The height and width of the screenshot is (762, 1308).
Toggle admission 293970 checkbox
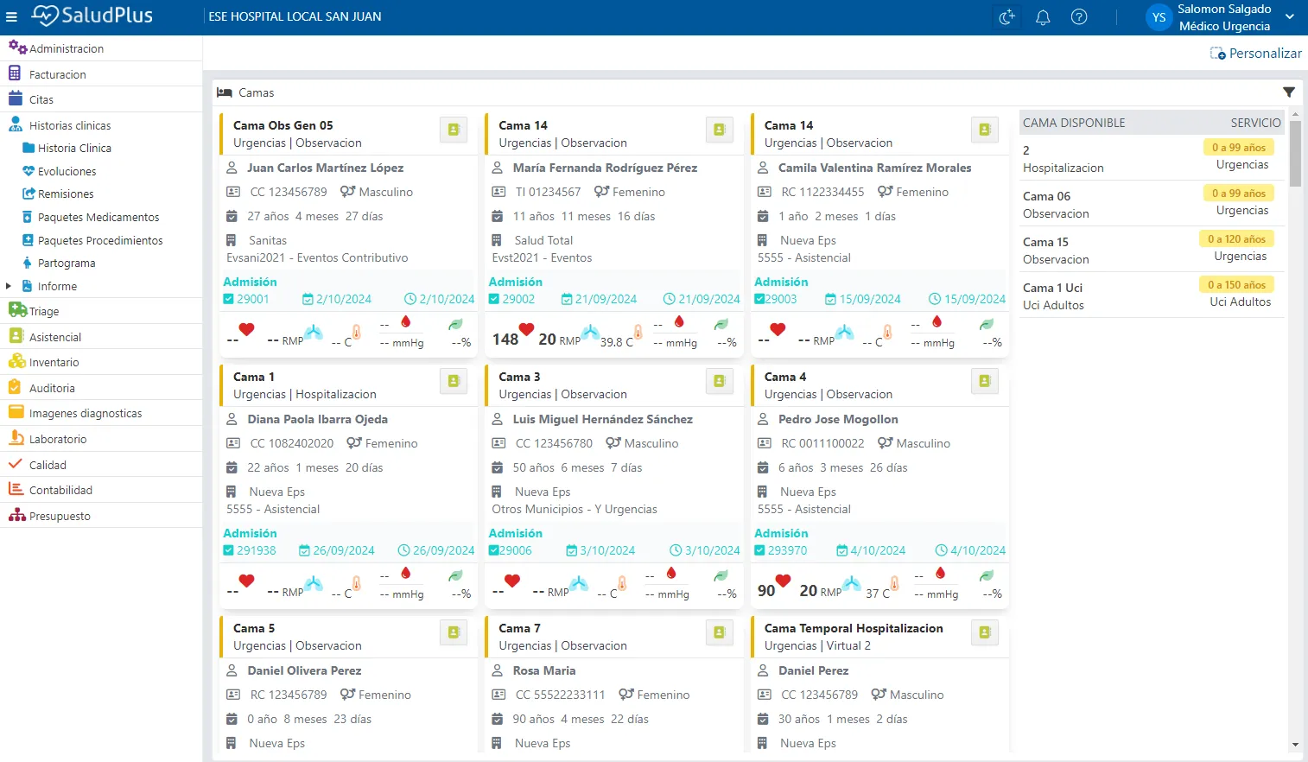759,550
